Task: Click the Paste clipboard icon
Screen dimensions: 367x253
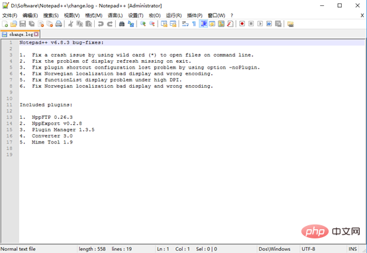Action: click(x=89, y=24)
